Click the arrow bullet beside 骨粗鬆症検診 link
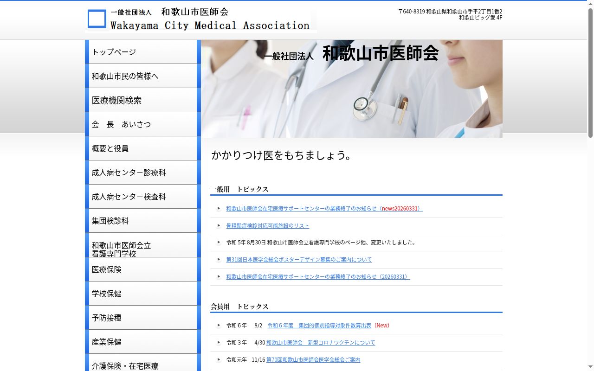The image size is (594, 371). pyautogui.click(x=219, y=226)
